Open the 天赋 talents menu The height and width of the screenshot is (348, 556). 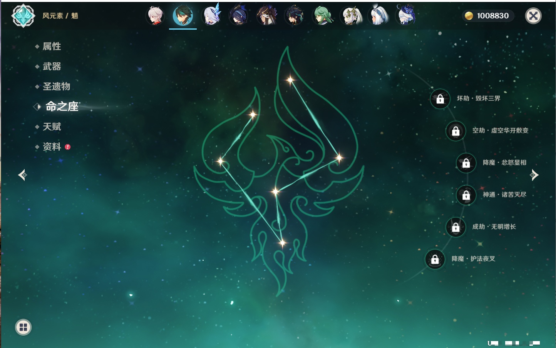tap(52, 127)
